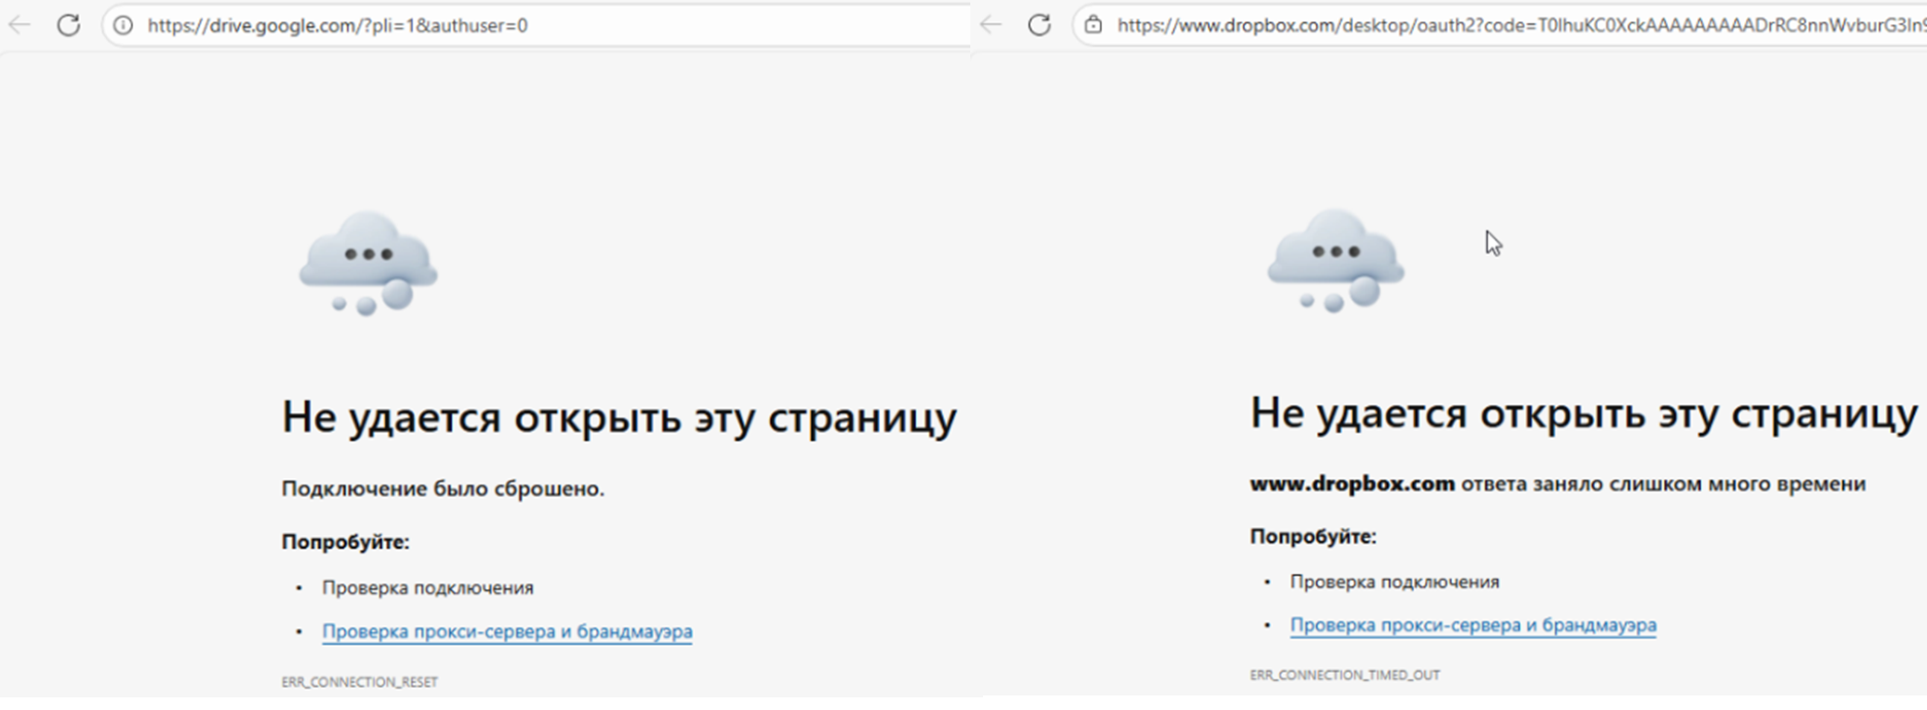
Task: Reload the Dropbox page
Action: click(1039, 25)
